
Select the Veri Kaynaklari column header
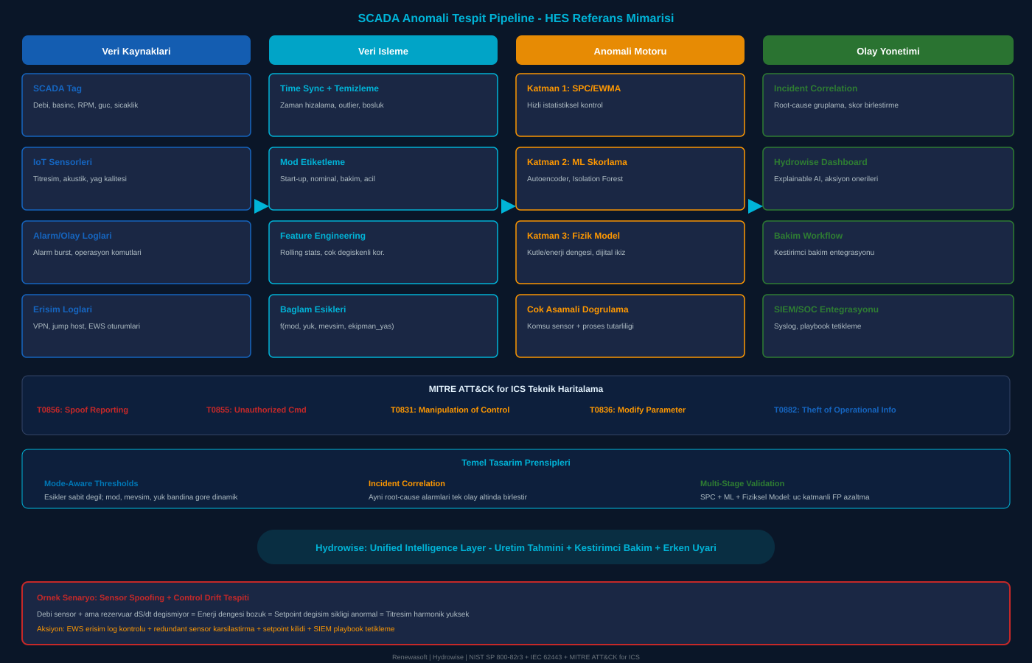[x=136, y=51]
